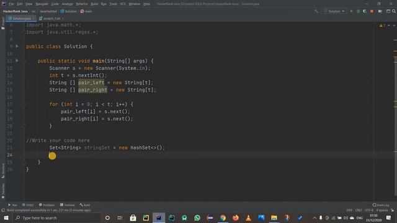This screenshot has height=223, width=397.
Task: Stop the running process with red square
Action: click(372, 11)
